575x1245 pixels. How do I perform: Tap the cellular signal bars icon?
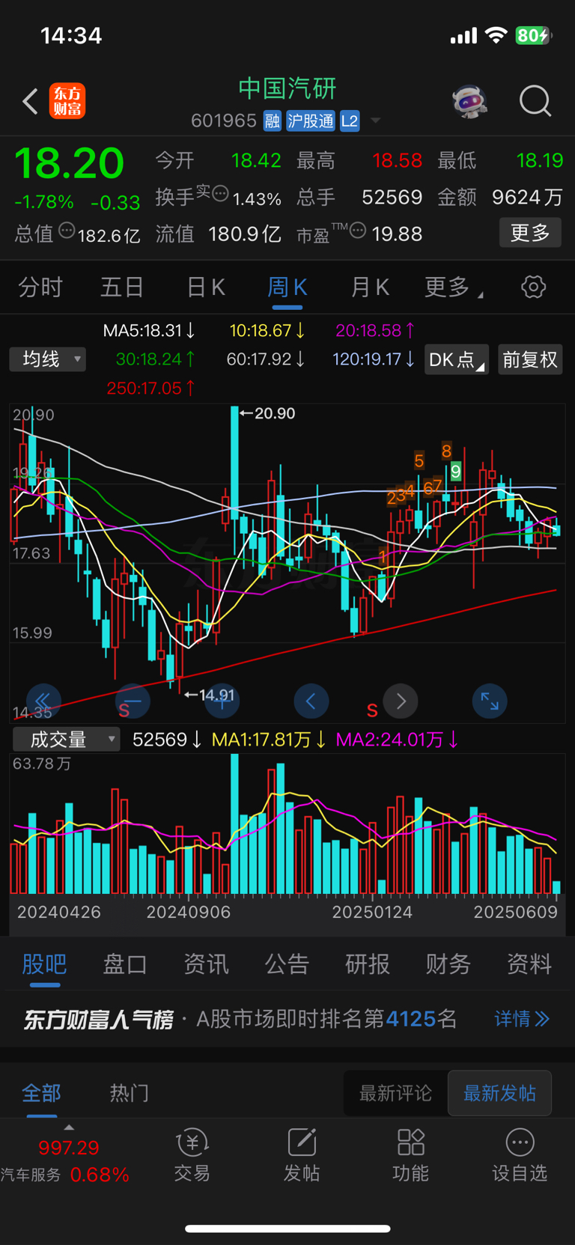pyautogui.click(x=463, y=36)
